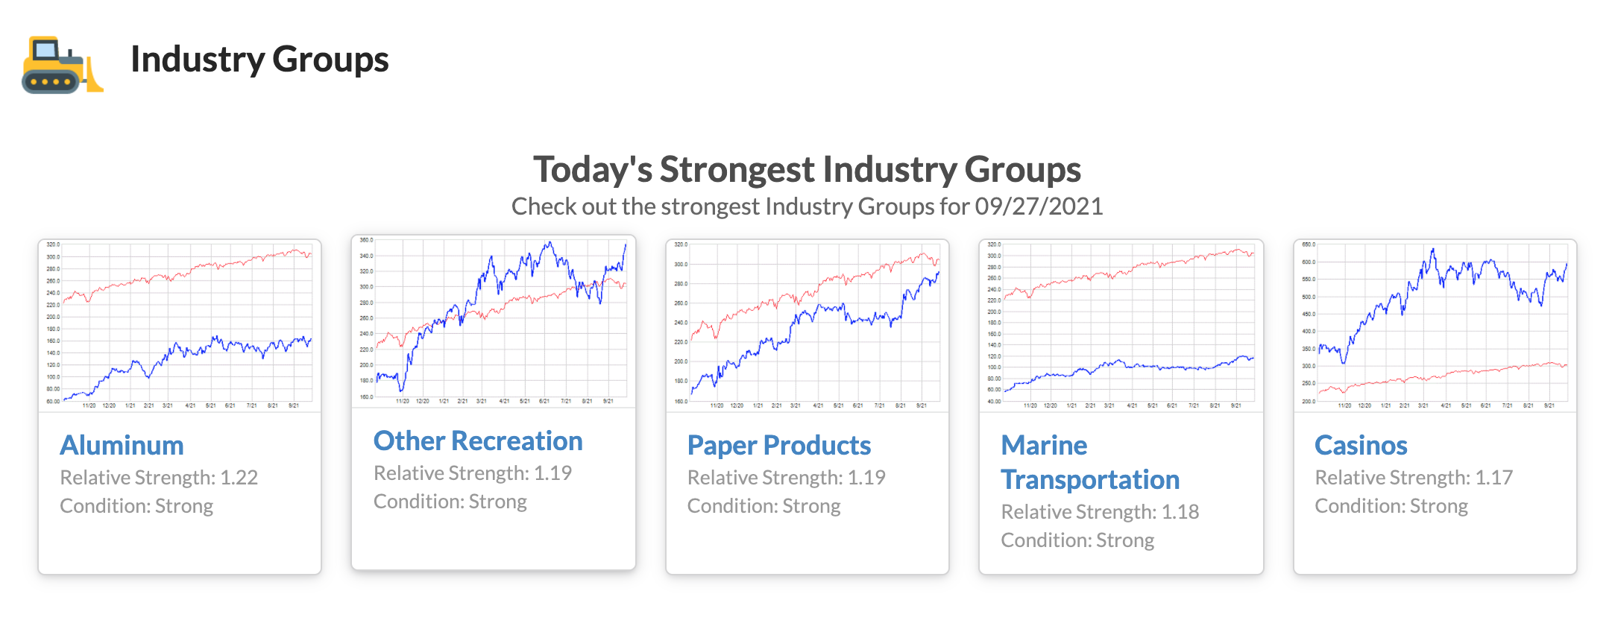Click the Today's Strongest Industry Groups title
This screenshot has width=1615, height=635.
tap(807, 169)
